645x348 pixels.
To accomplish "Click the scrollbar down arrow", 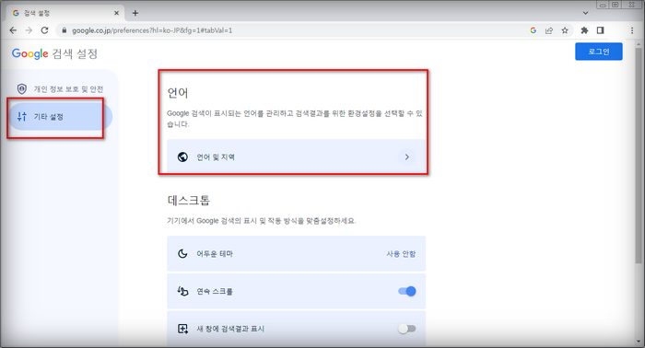I will pyautogui.click(x=639, y=342).
